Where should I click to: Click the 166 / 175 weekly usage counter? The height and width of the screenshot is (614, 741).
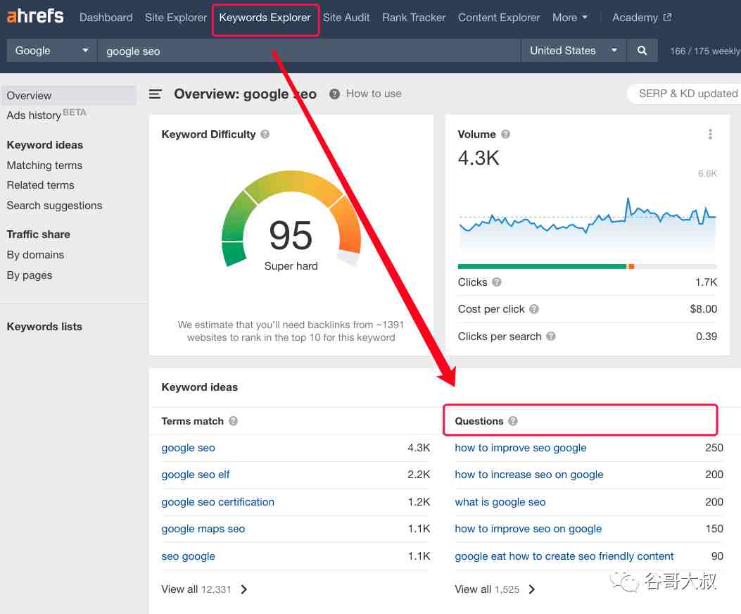[x=705, y=51]
